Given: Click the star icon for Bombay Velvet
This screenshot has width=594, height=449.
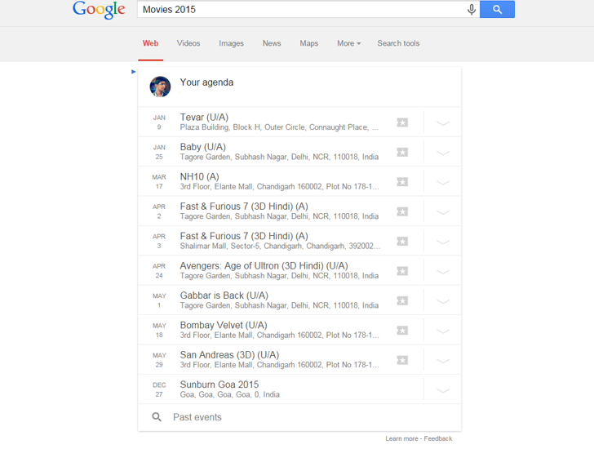Looking at the screenshot, I should pos(402,331).
